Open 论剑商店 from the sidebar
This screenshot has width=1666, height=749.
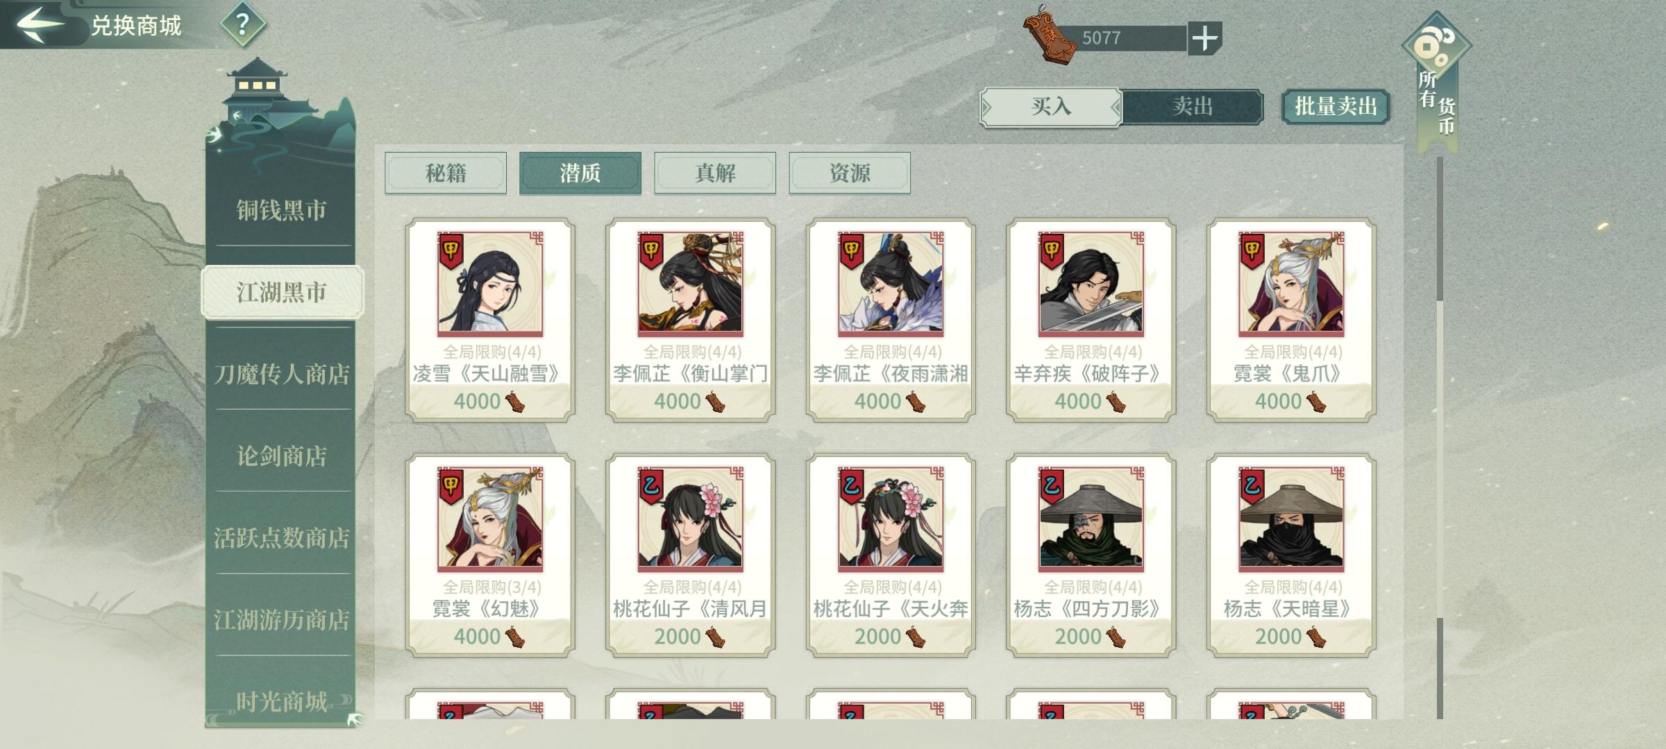coord(281,456)
